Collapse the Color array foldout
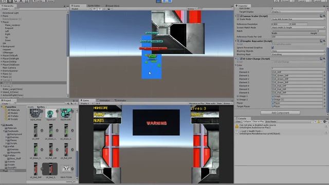Screen dimensions: 329x185 [236, 65]
